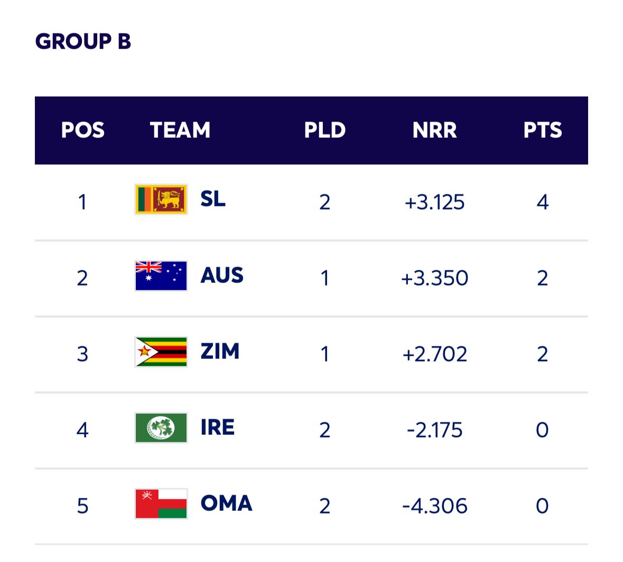623x562 pixels.
Task: Sort by the PTS column header
Action: tap(543, 130)
